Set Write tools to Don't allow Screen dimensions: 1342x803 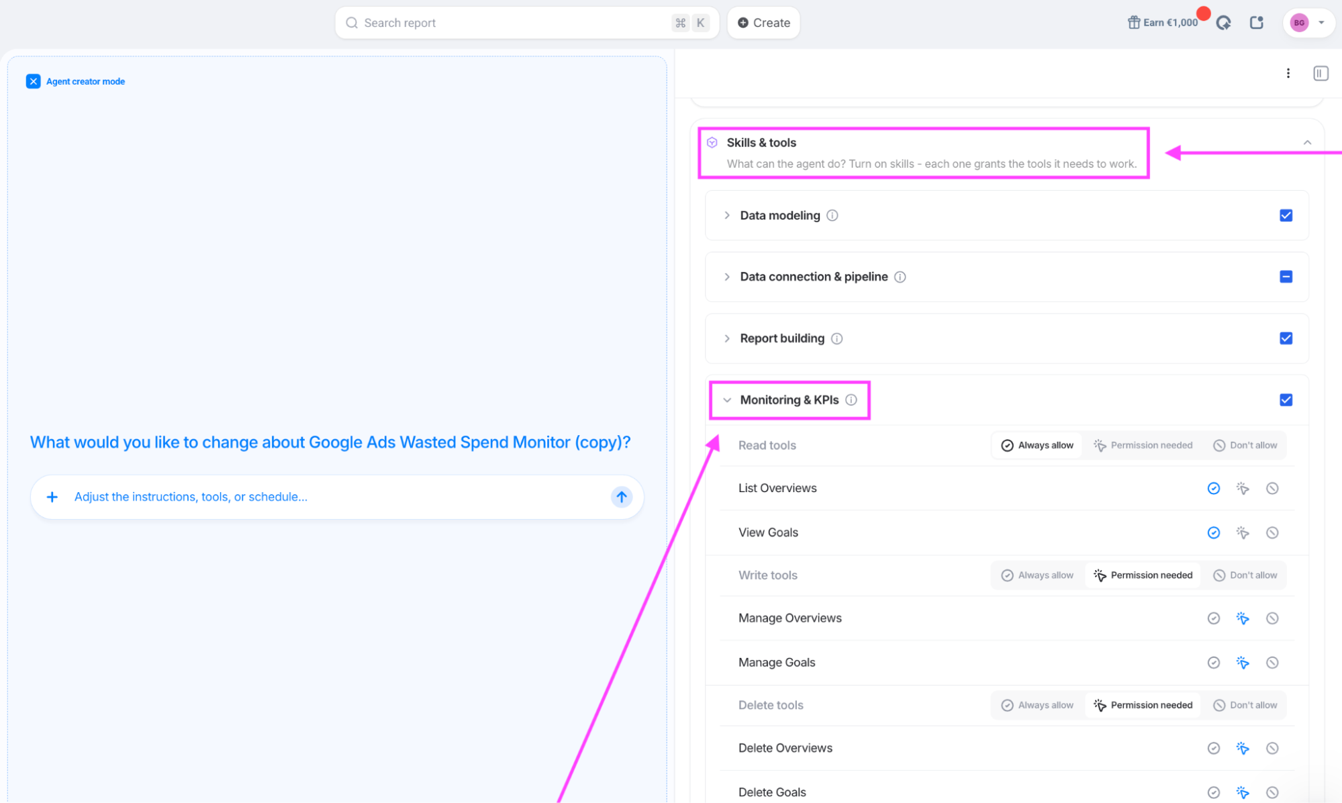[x=1245, y=575]
